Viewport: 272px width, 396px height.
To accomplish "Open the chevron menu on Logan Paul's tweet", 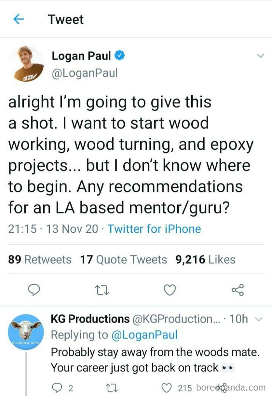I will click(261, 56).
